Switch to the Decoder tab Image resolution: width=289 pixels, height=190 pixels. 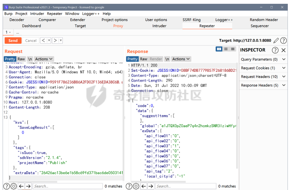click(x=17, y=20)
